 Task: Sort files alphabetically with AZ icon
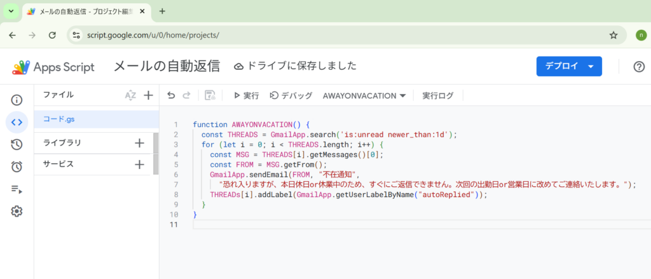130,95
